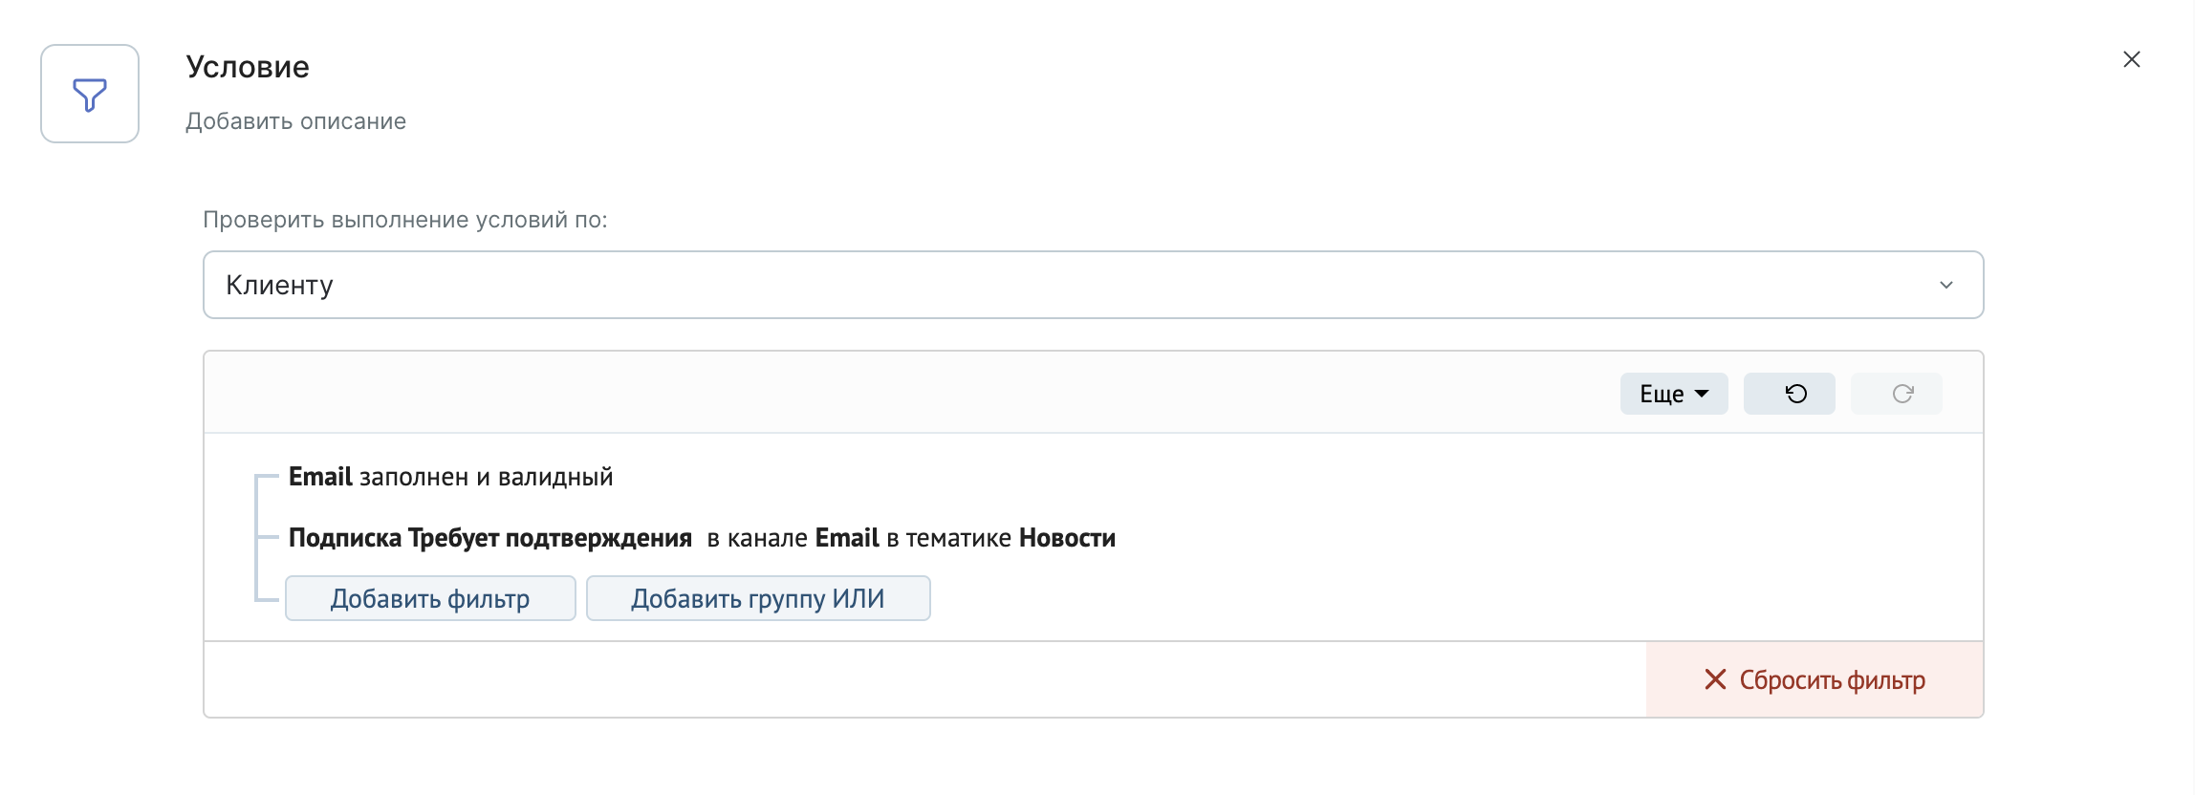Click the redo arrow button

coord(1896,394)
